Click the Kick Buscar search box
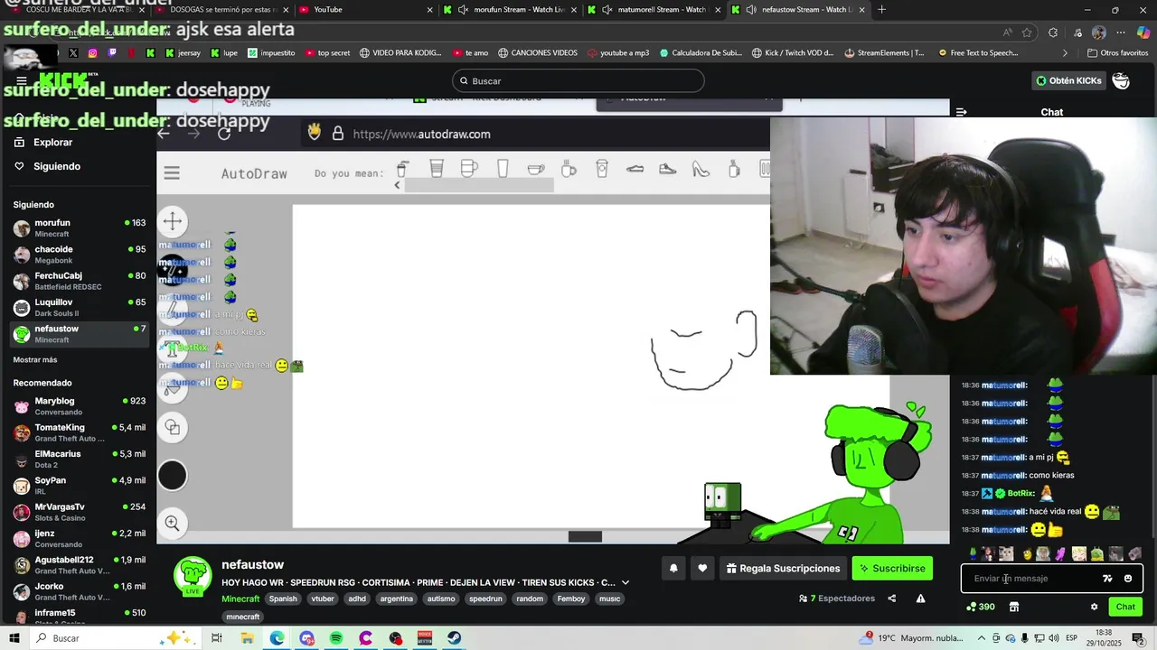This screenshot has width=1157, height=650. (578, 80)
